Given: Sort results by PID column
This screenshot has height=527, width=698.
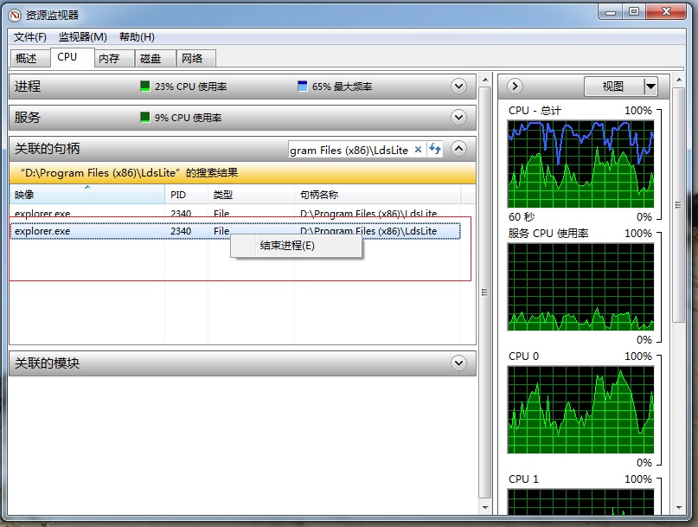Looking at the screenshot, I should 186,195.
